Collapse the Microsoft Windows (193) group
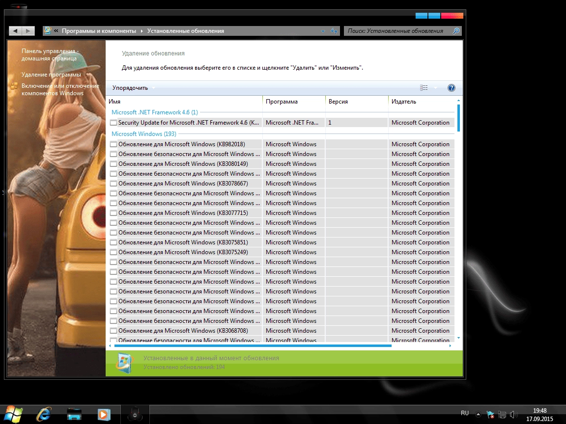Screen dimensions: 566x424 [143, 134]
